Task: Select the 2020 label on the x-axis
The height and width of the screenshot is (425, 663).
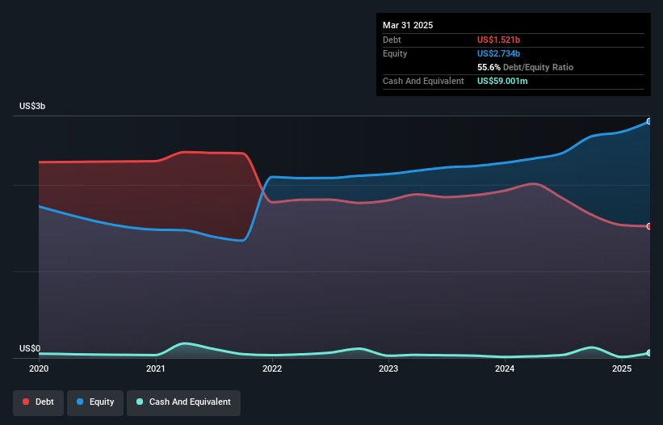Action: 39,369
